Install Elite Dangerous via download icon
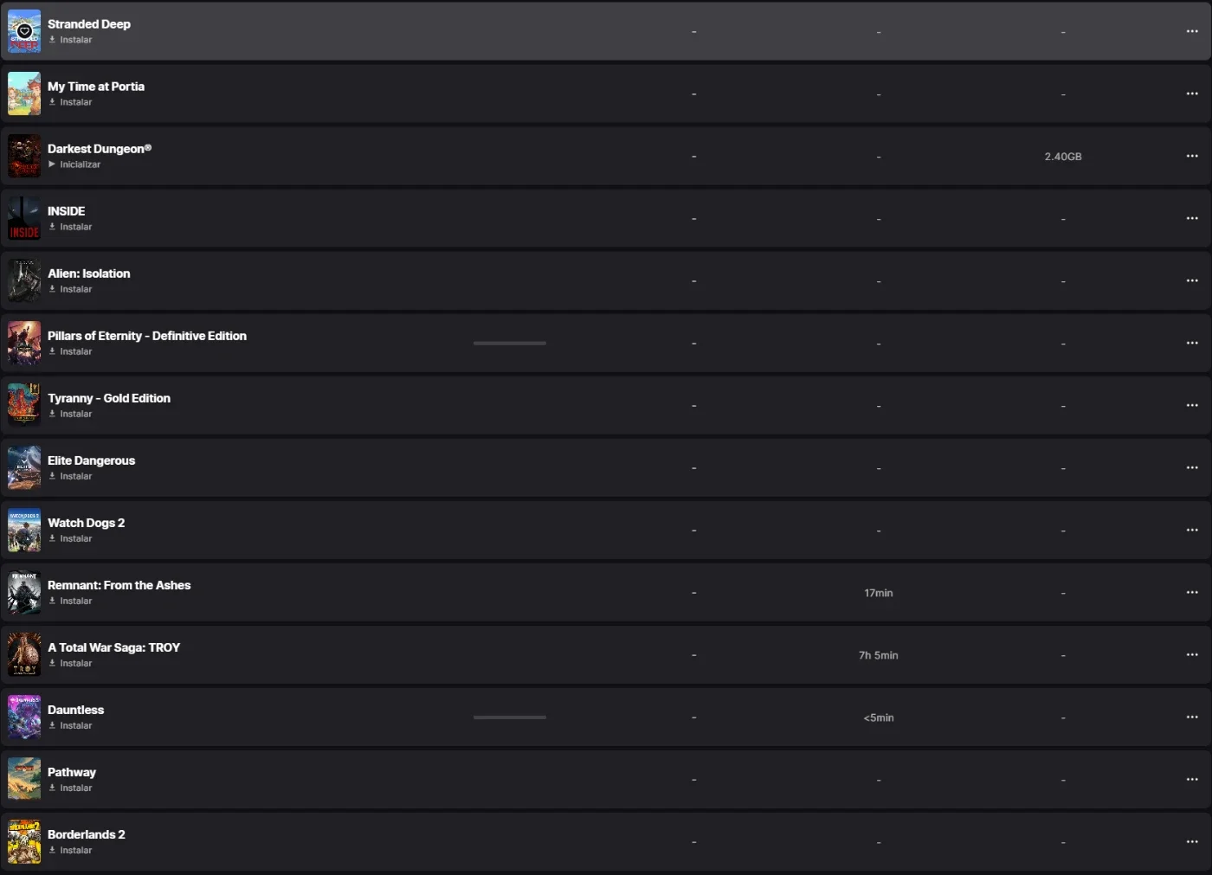 pyautogui.click(x=52, y=476)
